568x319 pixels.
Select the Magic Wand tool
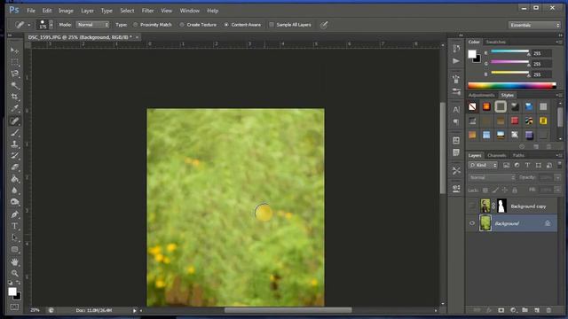pos(14,85)
